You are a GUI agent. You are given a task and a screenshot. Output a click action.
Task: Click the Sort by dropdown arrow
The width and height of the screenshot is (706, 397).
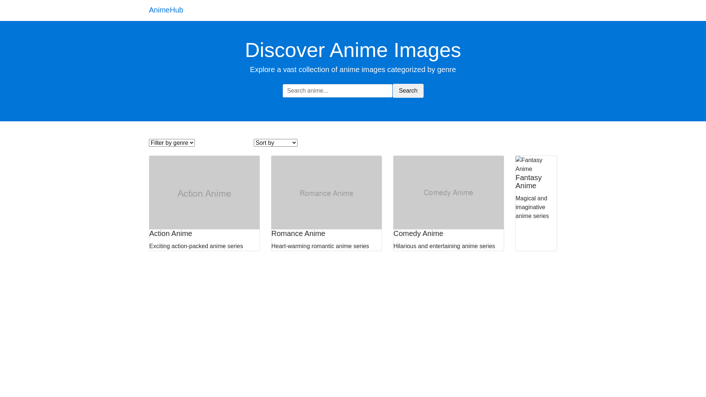(x=293, y=143)
